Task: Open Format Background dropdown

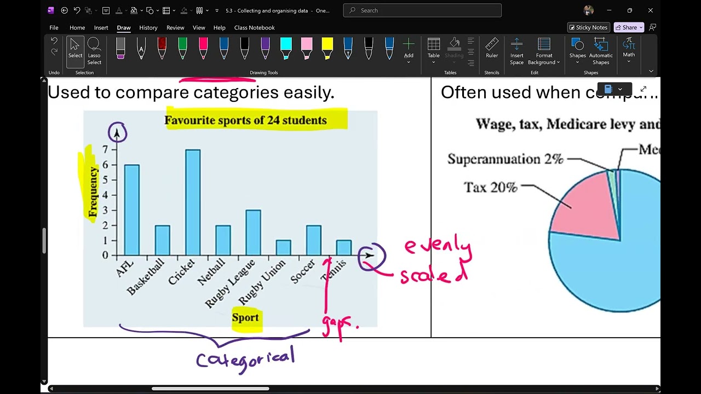Action: tap(544, 51)
